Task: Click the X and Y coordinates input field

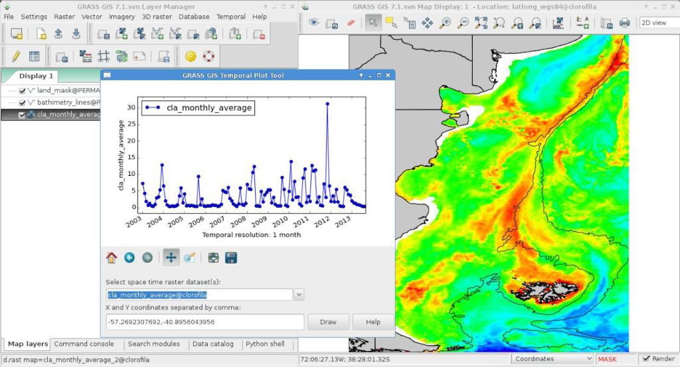Action: click(x=205, y=322)
